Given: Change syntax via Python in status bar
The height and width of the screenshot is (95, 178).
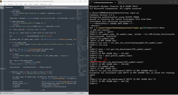Looking at the screenshot, I should (x=82, y=93).
